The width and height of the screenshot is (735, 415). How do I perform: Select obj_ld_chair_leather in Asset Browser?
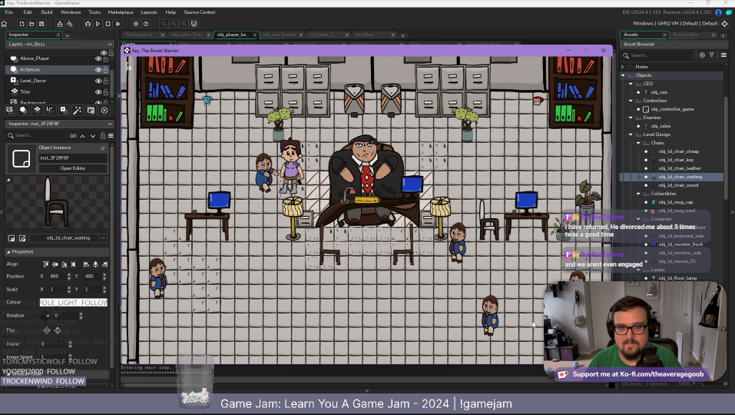[679, 168]
